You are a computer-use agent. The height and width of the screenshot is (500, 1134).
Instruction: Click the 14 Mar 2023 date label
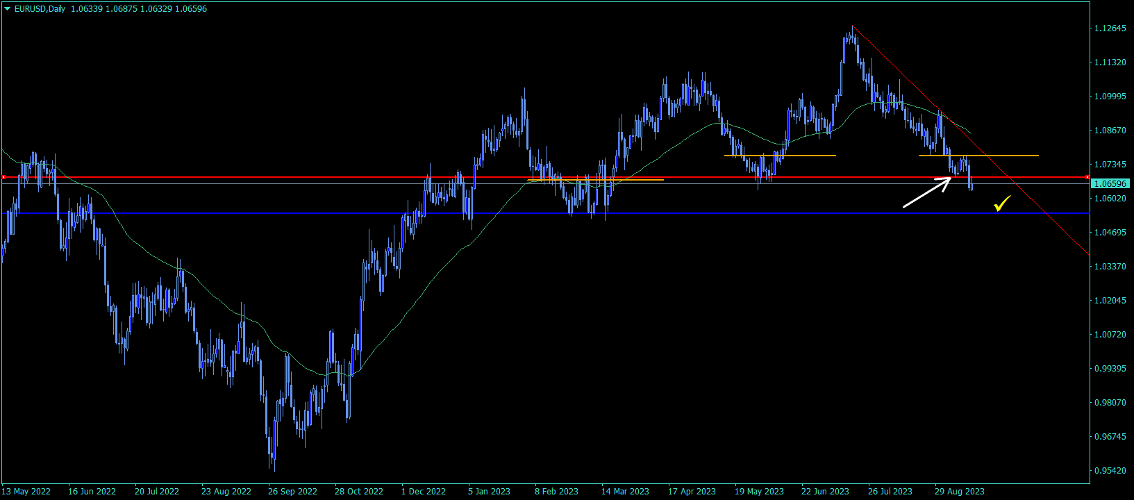click(625, 492)
